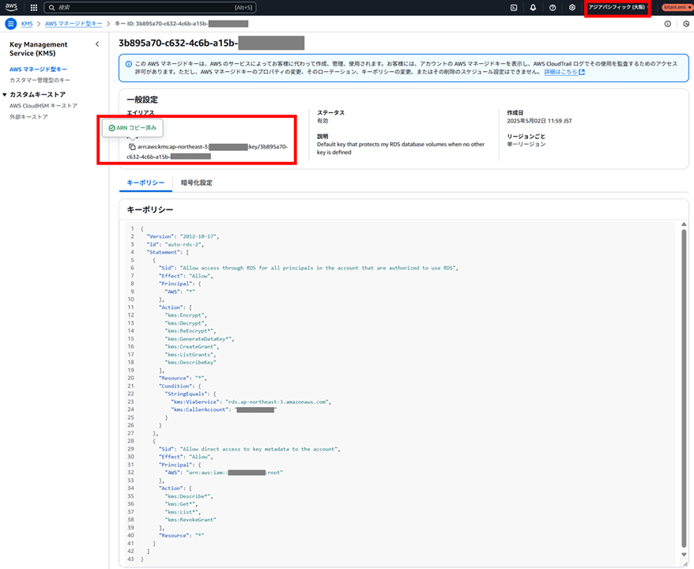
Task: Focus the top search field
Action: [x=150, y=8]
